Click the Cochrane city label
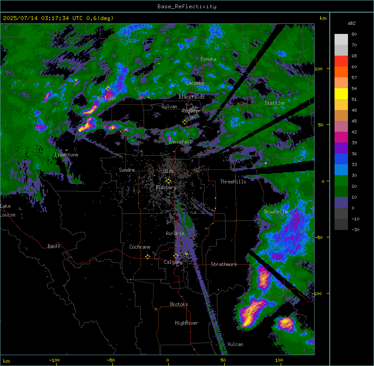 (140, 247)
